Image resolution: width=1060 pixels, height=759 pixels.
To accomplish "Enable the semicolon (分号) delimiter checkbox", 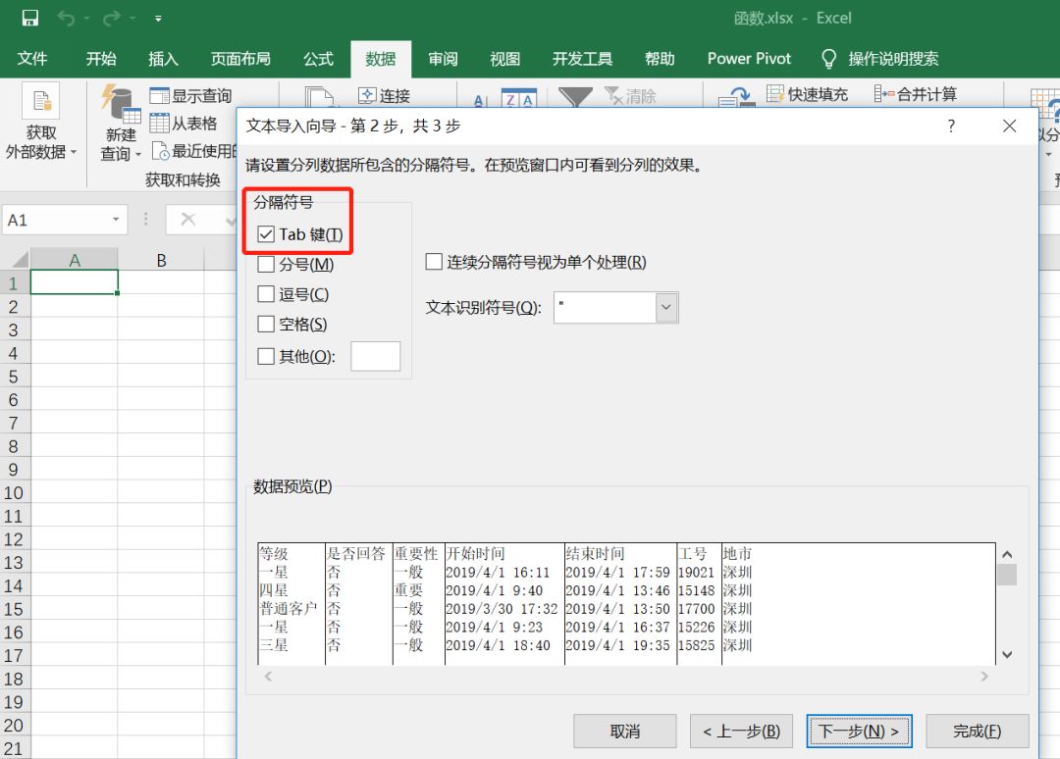I will tap(266, 264).
